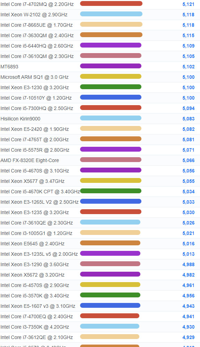
Task: Select Intel Core i7-8665UE @ 1.70GHz
Action: pos(36,25)
